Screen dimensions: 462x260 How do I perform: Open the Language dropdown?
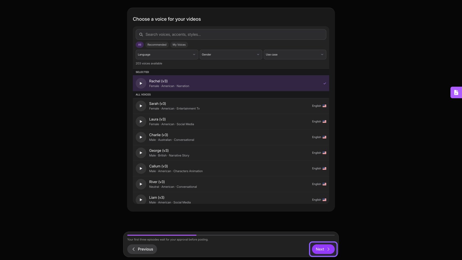(x=167, y=55)
